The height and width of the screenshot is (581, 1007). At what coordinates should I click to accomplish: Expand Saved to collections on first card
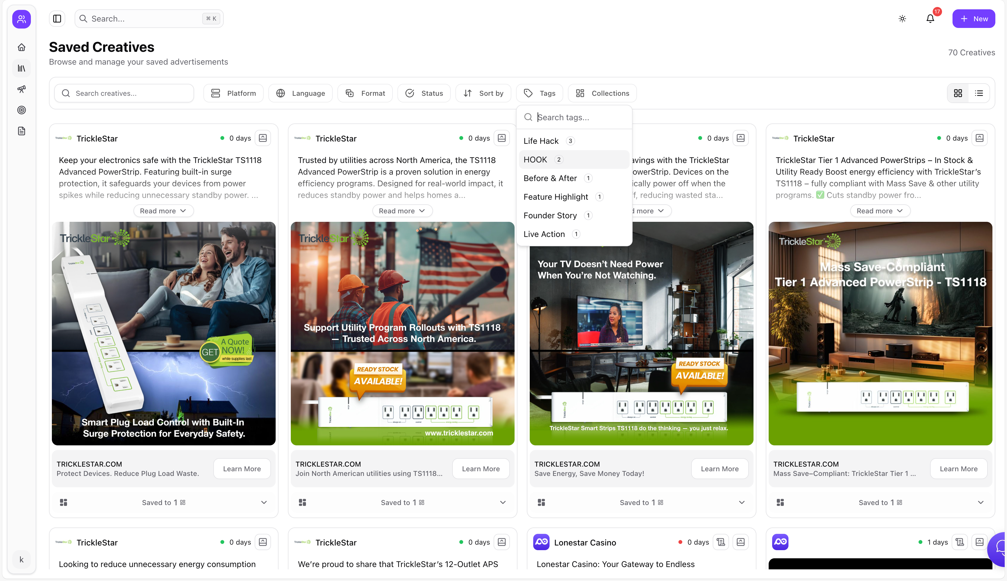(x=264, y=502)
